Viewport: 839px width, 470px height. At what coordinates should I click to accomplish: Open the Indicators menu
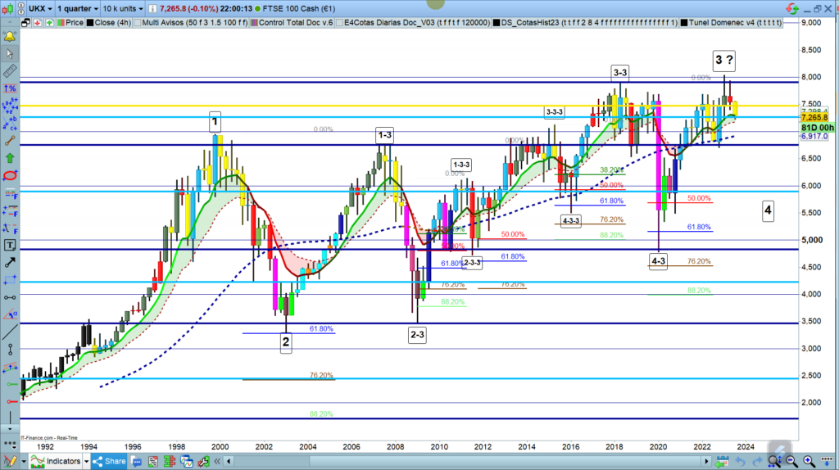pyautogui.click(x=57, y=462)
